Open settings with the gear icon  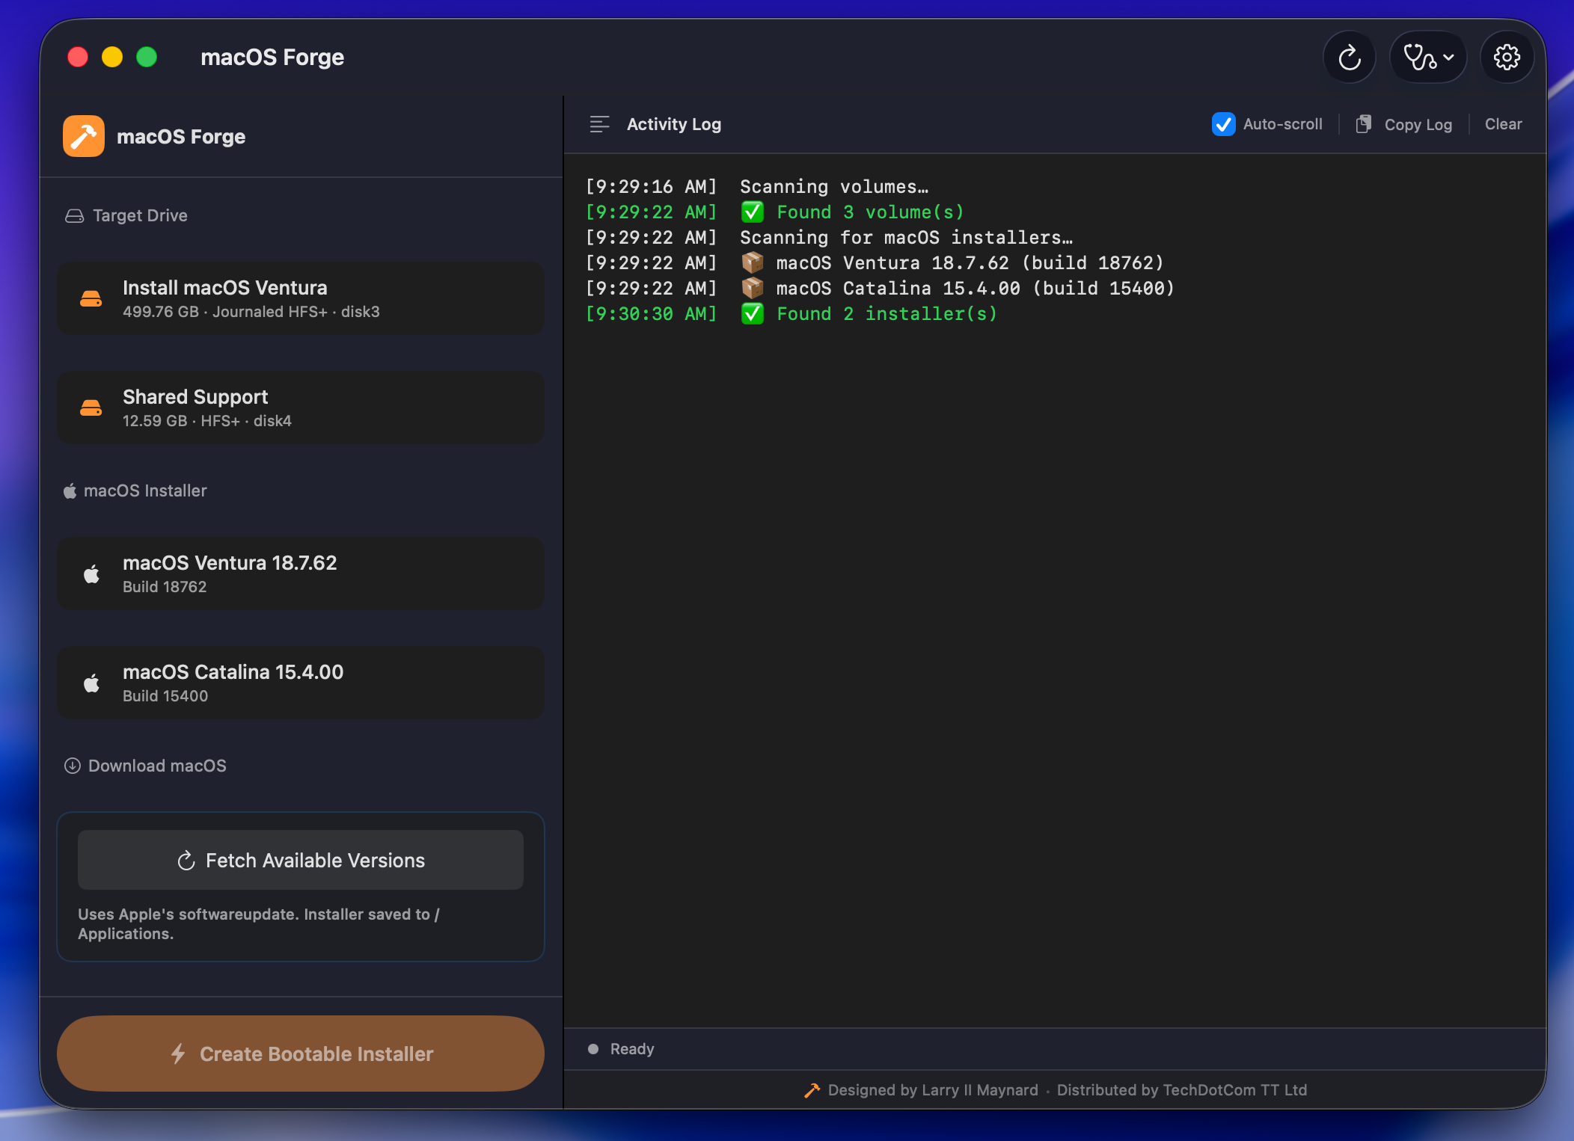pos(1507,58)
